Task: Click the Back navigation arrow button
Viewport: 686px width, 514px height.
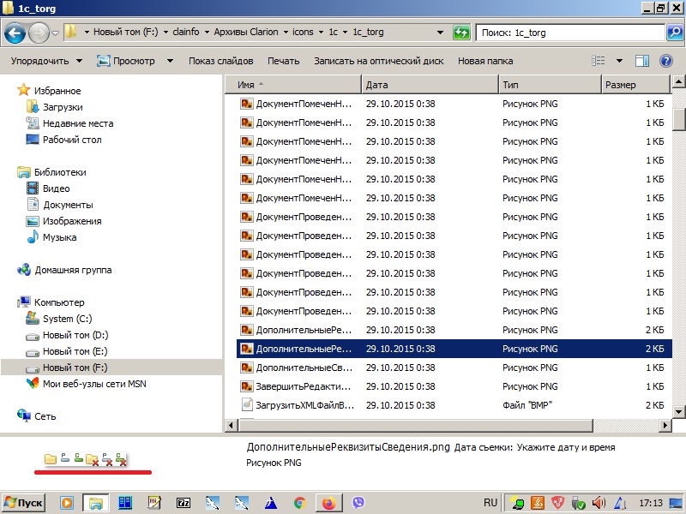Action: (x=15, y=33)
